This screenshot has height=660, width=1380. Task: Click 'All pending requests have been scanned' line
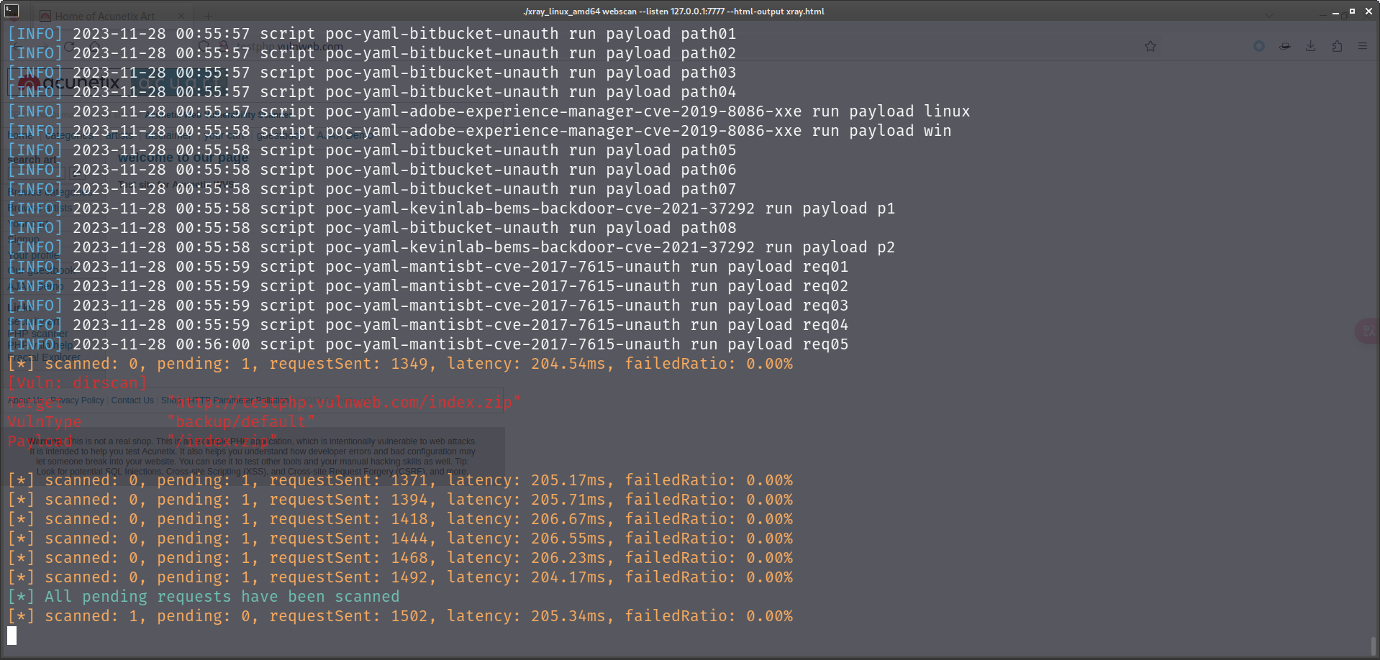(204, 597)
